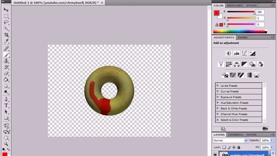This screenshot has width=277, height=156.
Task: Reset default foreground and background colors
Action: (4, 149)
